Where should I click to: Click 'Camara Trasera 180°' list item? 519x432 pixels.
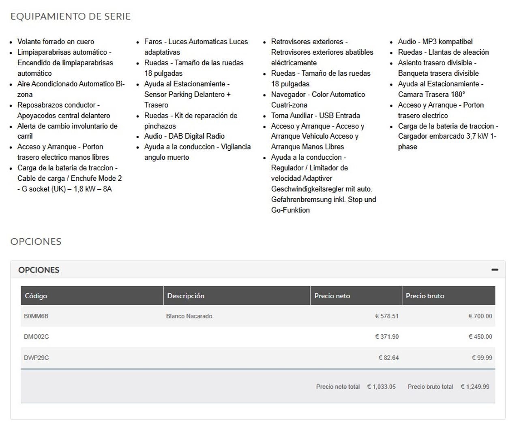point(441,89)
